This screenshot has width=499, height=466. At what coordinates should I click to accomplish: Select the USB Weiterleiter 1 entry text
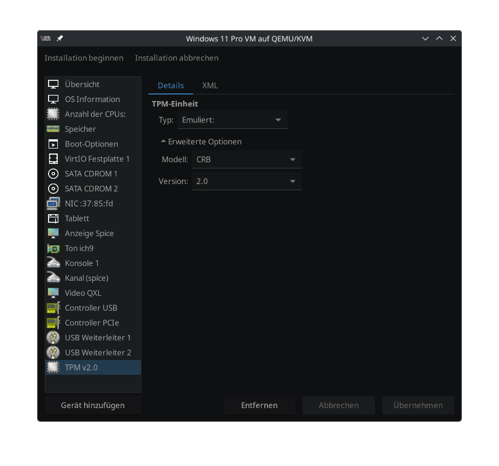pos(98,338)
